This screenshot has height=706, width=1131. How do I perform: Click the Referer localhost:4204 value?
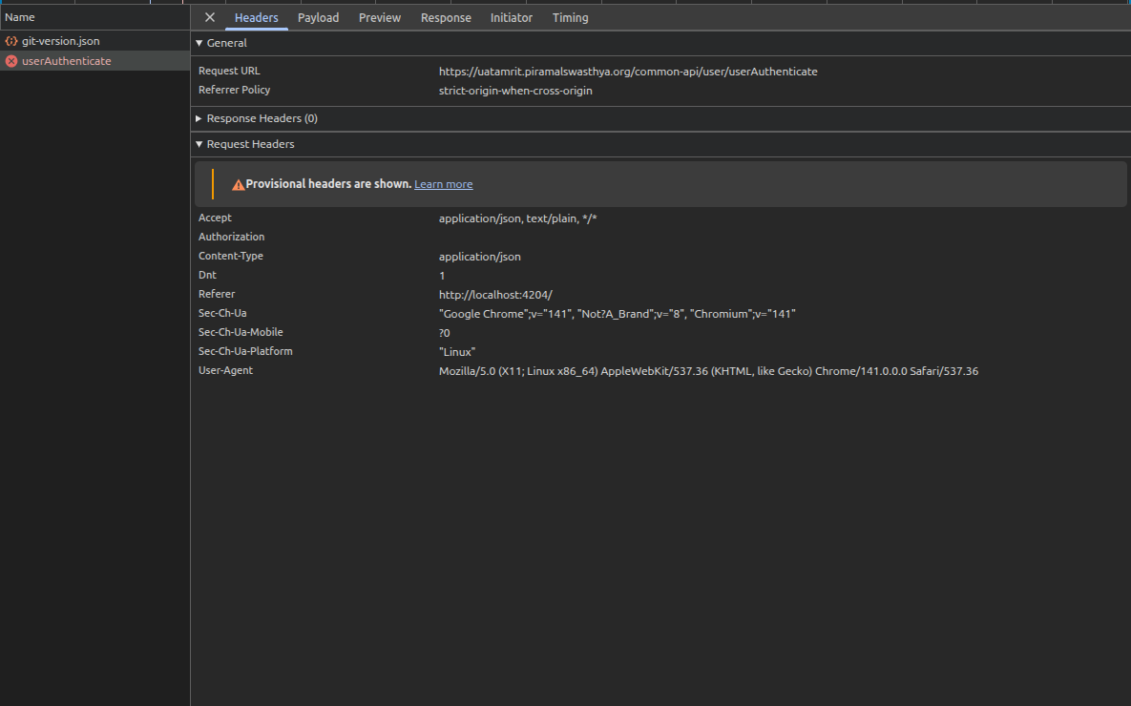point(494,295)
